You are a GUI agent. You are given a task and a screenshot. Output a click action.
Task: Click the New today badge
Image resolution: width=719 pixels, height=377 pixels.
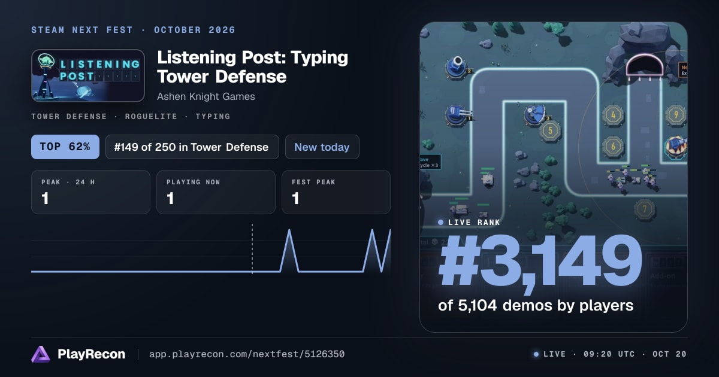pyautogui.click(x=322, y=147)
